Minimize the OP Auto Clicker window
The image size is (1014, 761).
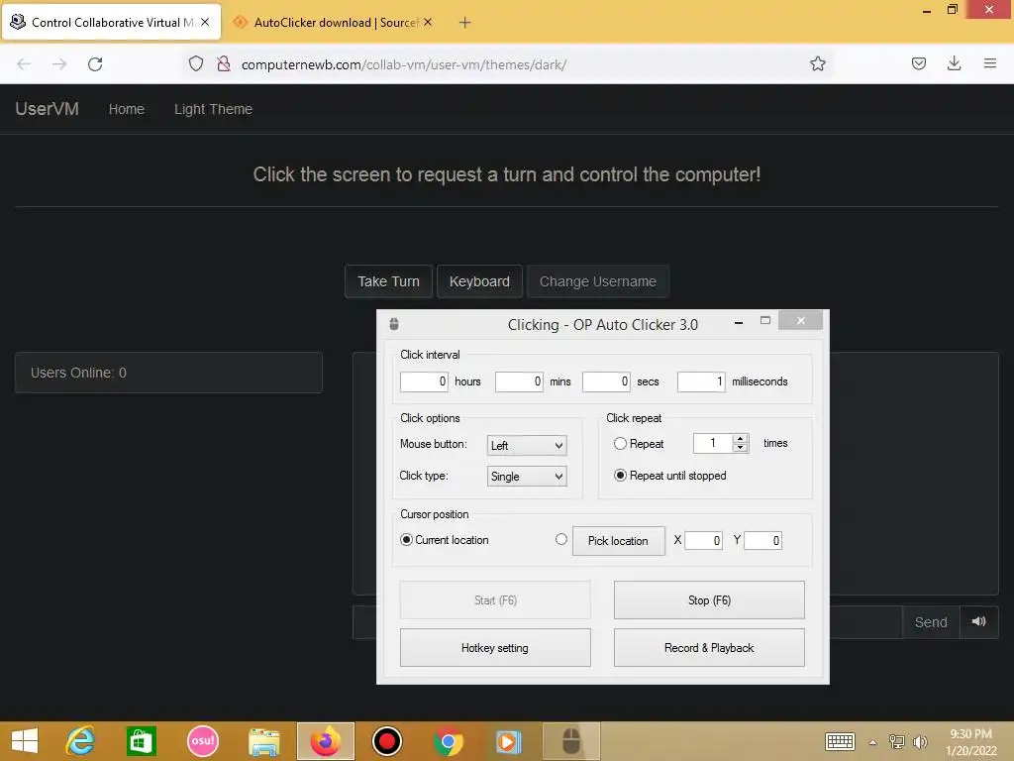(739, 322)
